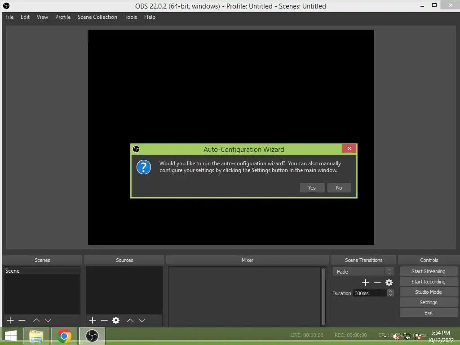Click the blue question mark dialog icon

tap(144, 167)
